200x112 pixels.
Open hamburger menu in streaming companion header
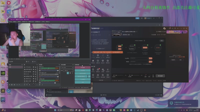tap(178, 28)
